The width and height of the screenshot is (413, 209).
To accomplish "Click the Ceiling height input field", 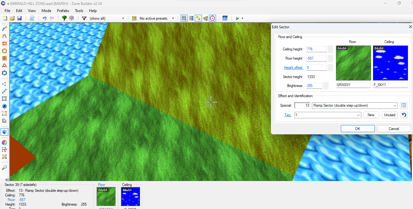I will [316, 49].
